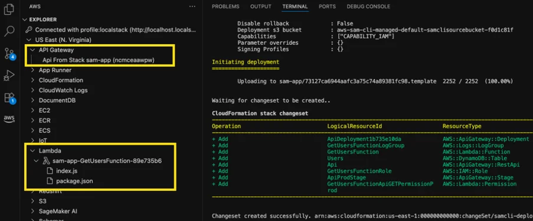Click 'Initiating deployment' terminal heading
The width and height of the screenshot is (533, 221).
[x=246, y=62]
